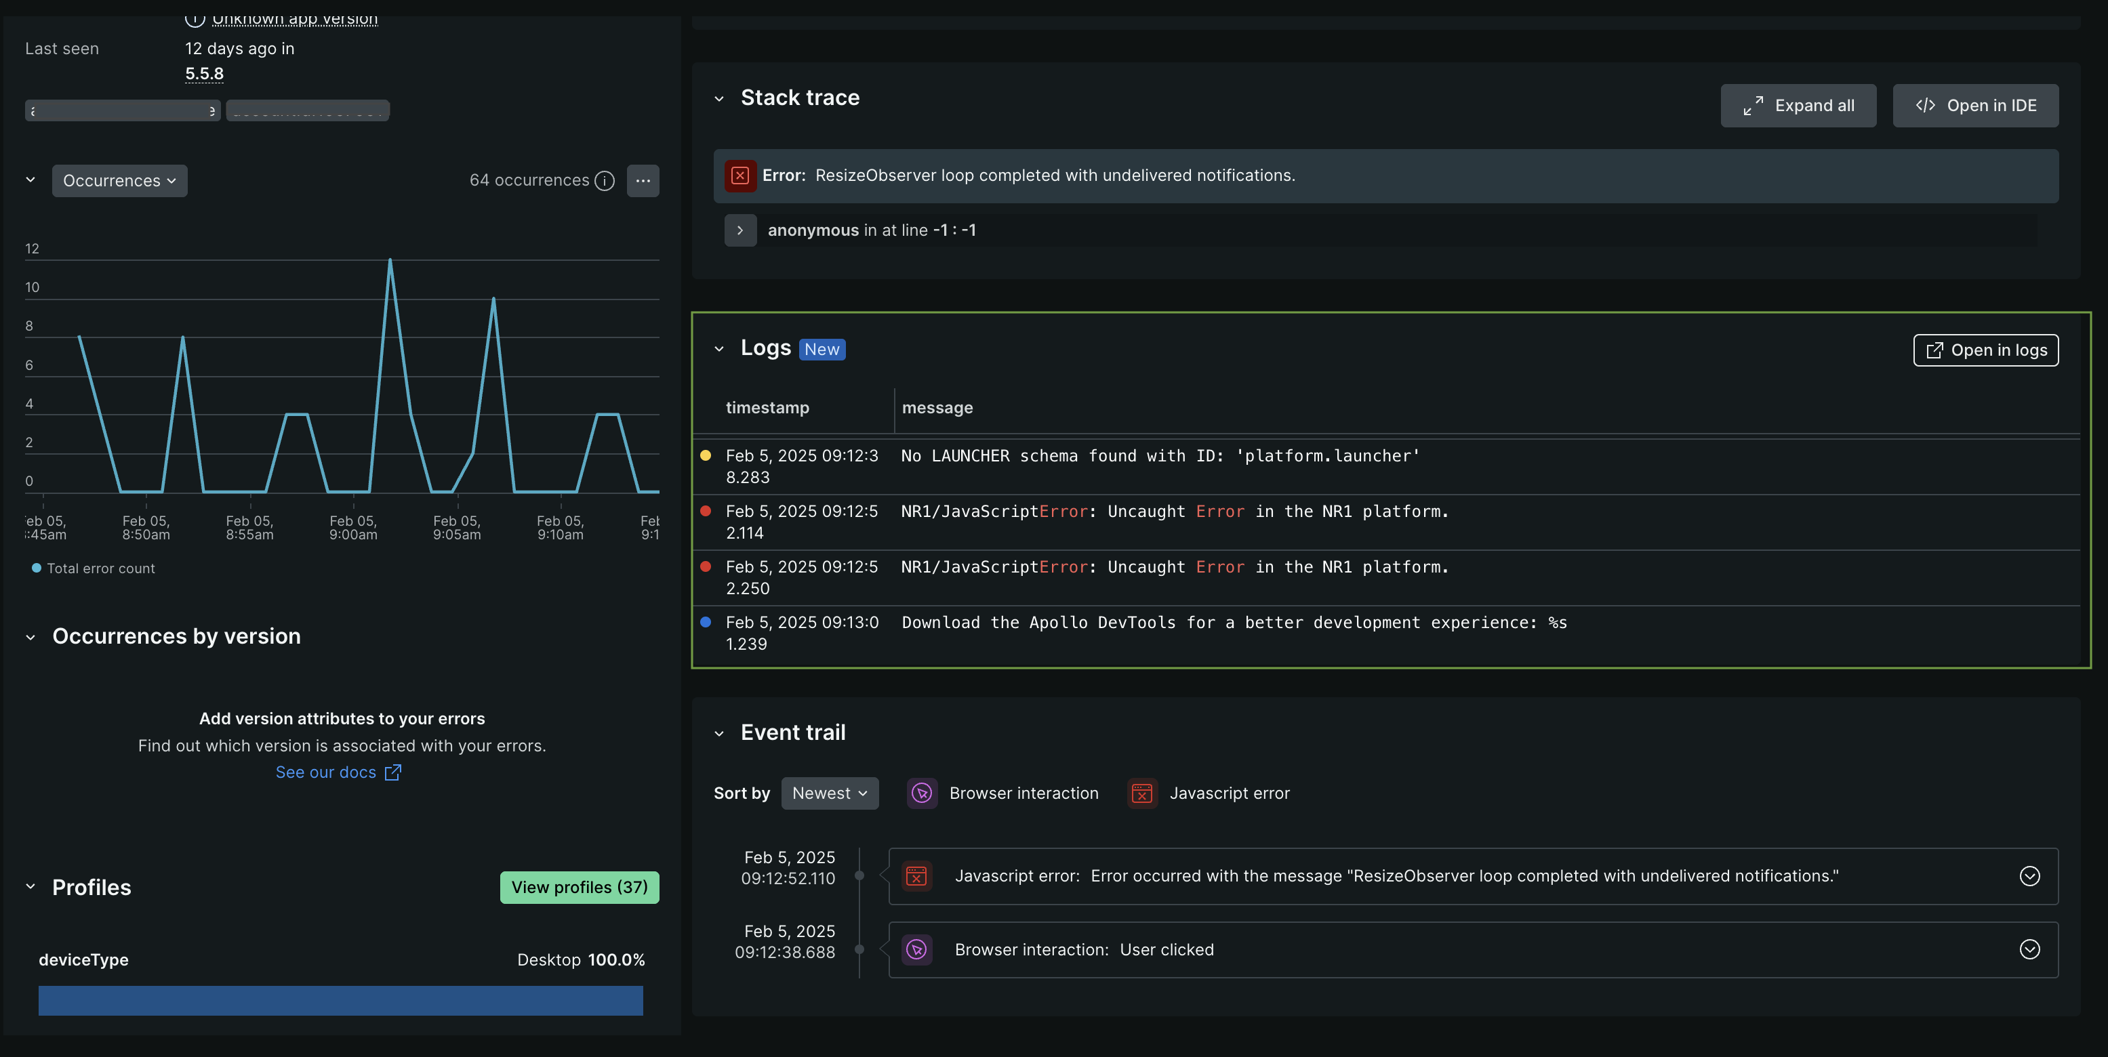Open the Occurrences dropdown
The width and height of the screenshot is (2108, 1057).
(119, 181)
